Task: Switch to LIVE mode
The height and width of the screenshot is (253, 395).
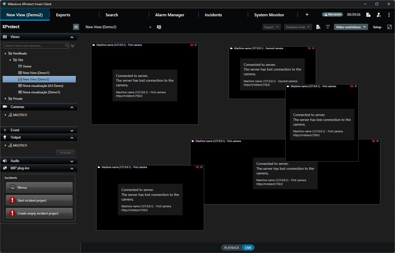Action: [248, 248]
